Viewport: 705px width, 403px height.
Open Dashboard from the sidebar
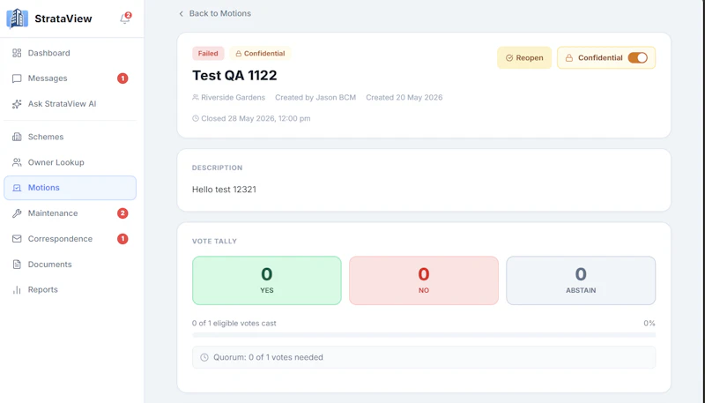click(70, 53)
